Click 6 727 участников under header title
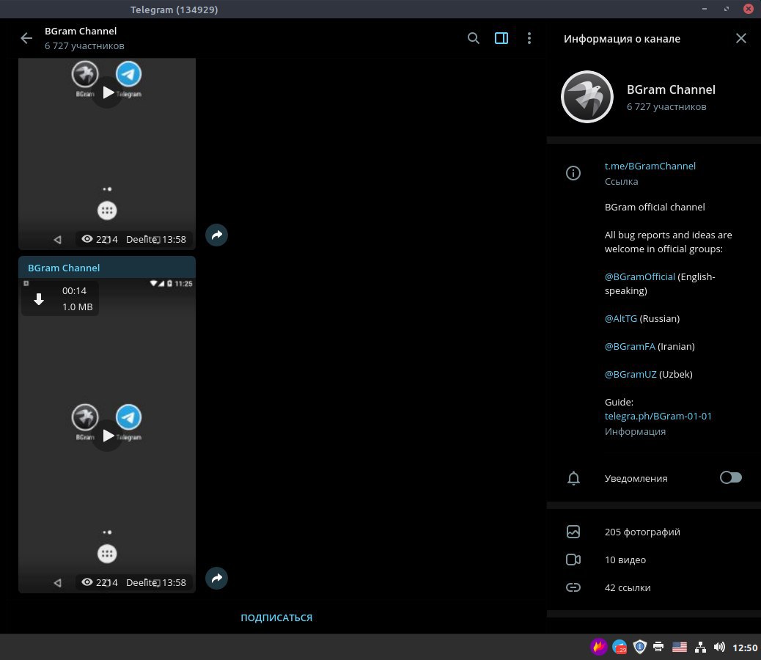Image resolution: width=761 pixels, height=660 pixels. pos(84,45)
